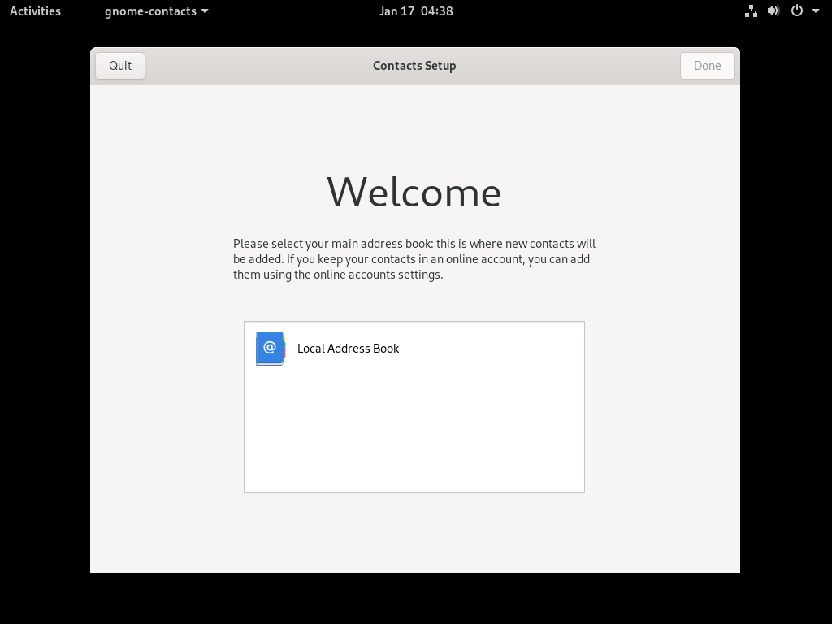Click the Done button

pos(708,66)
